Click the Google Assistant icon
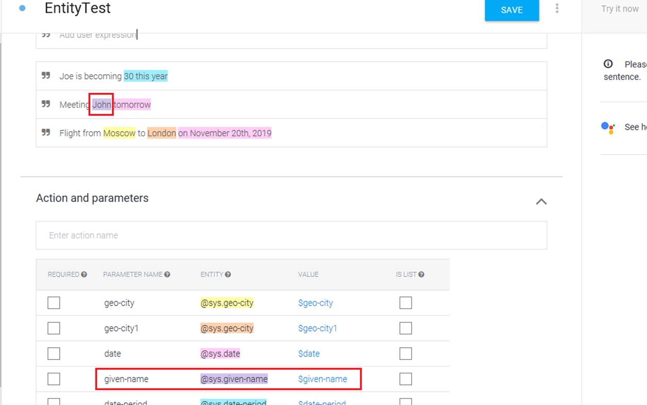The height and width of the screenshot is (405, 647). click(x=608, y=127)
